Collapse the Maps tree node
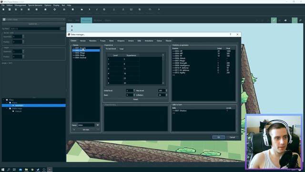 coord(3,100)
